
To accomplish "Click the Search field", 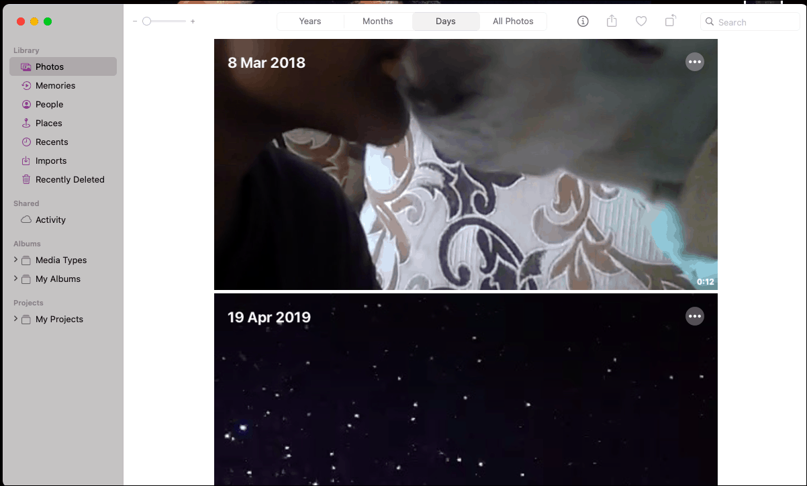I will [x=750, y=21].
